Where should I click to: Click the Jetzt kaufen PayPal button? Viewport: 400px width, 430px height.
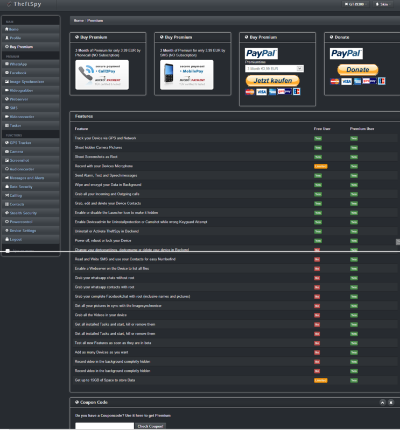click(x=272, y=81)
